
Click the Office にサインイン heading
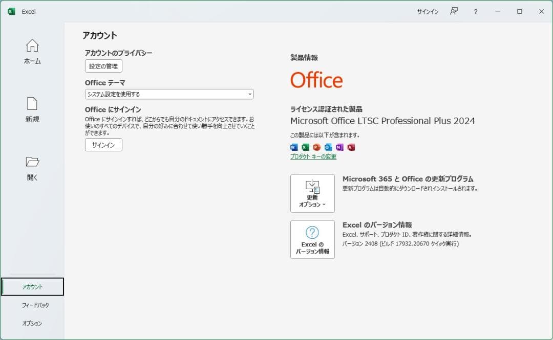(x=113, y=109)
